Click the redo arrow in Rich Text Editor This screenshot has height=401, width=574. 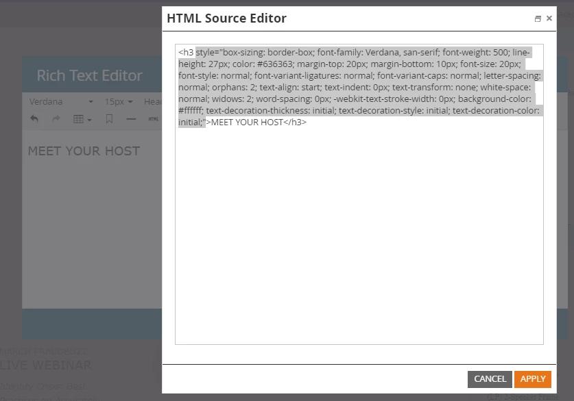56,118
